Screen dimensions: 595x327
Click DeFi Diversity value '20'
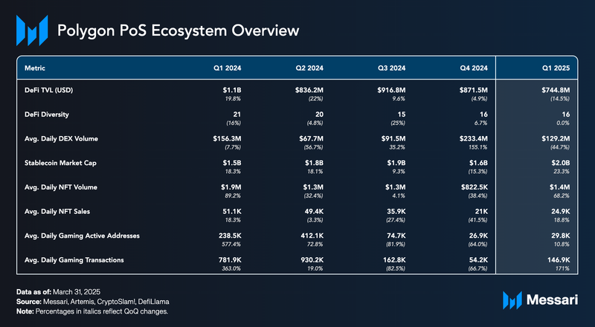click(x=320, y=114)
